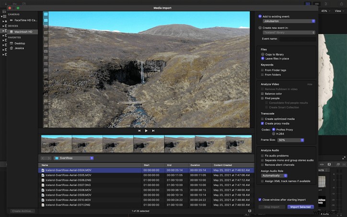This screenshot has height=217, width=347.
Task: Open Macintosh HD device in sidebar
Action: point(23,32)
